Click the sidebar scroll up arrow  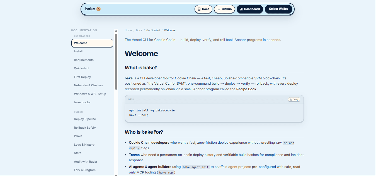tap(116, 31)
